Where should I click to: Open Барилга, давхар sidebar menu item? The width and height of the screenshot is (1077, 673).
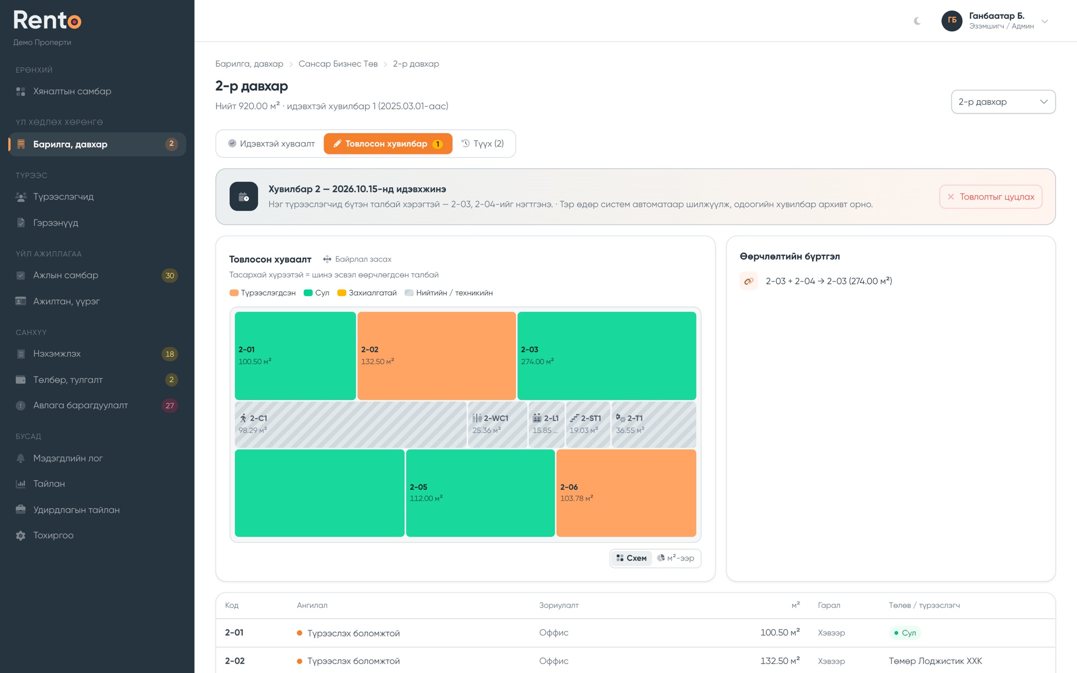click(x=97, y=144)
